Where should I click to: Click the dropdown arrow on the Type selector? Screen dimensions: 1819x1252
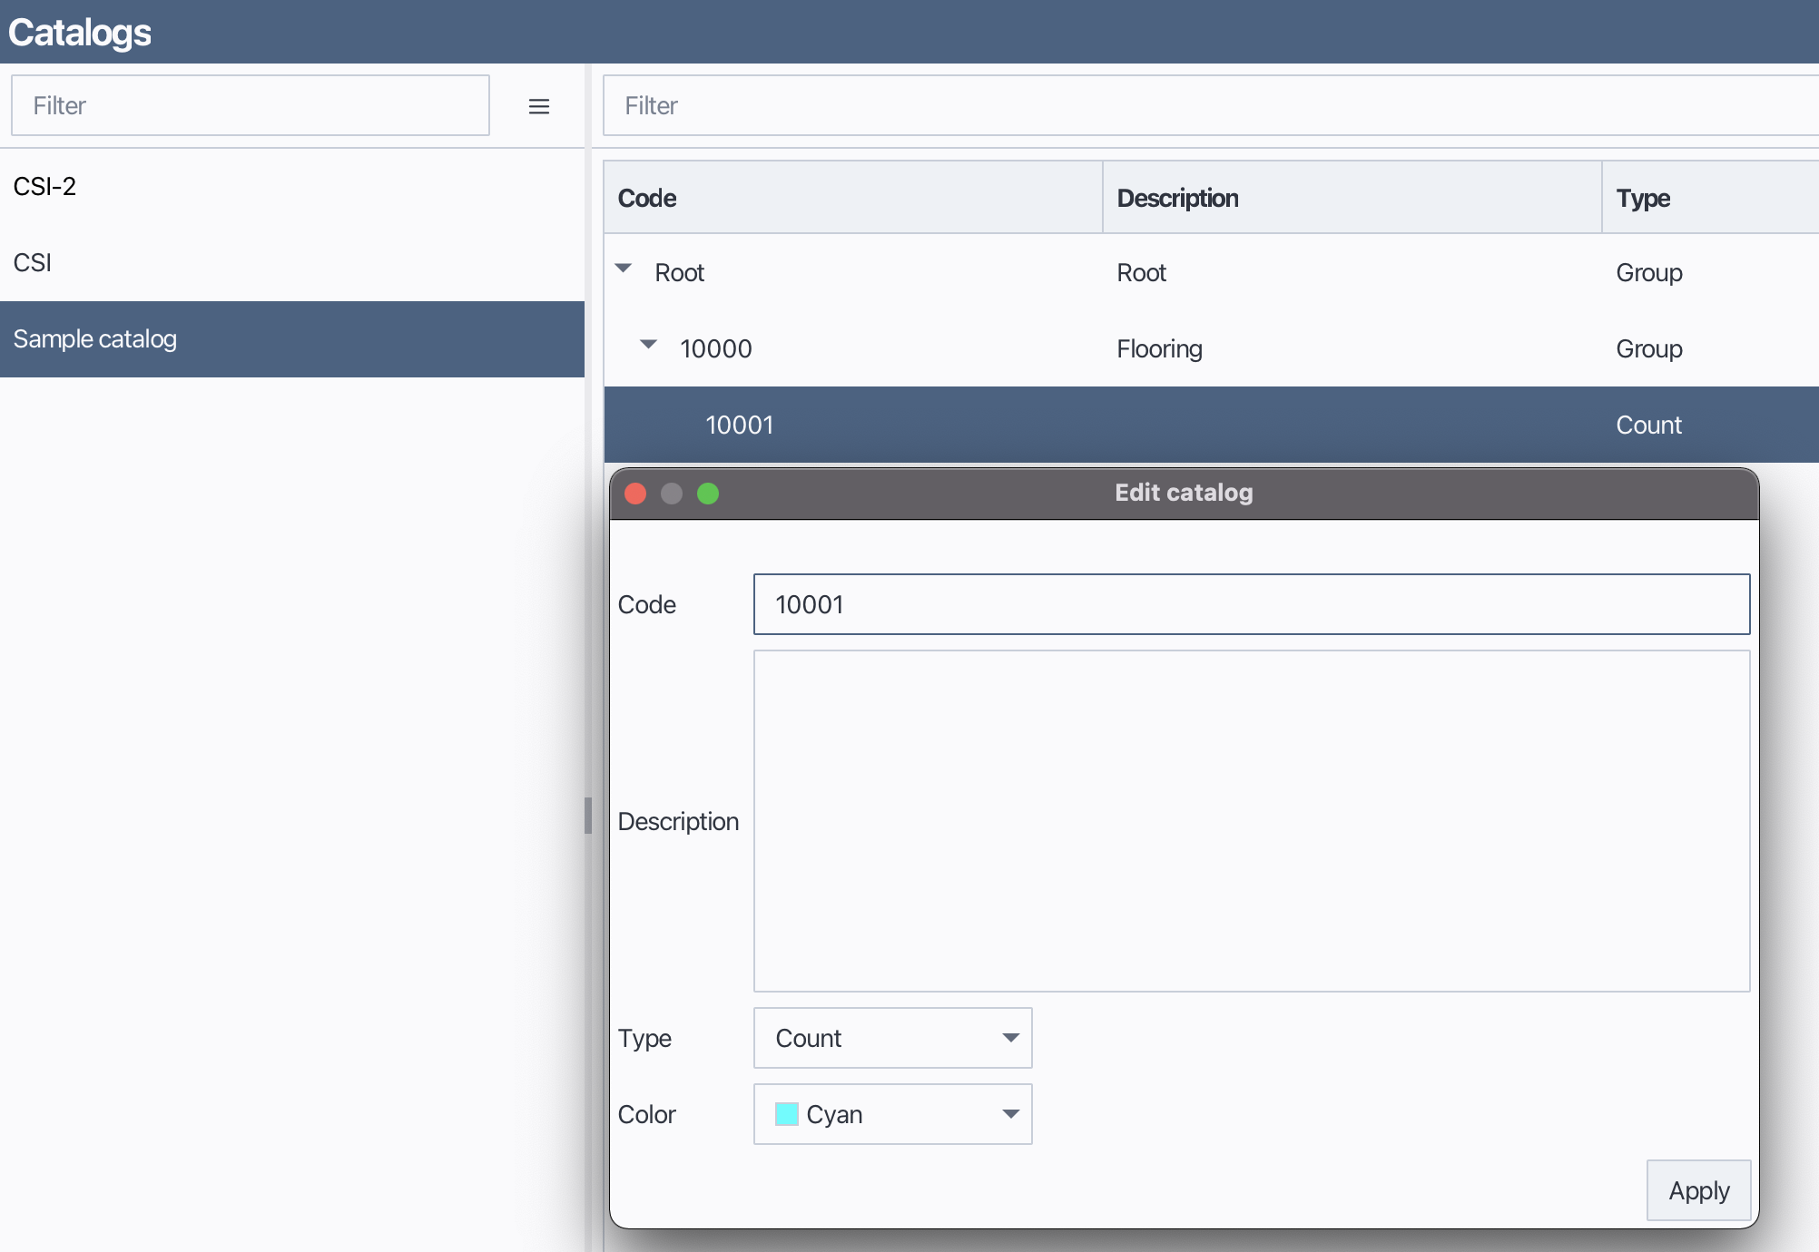tap(1010, 1038)
